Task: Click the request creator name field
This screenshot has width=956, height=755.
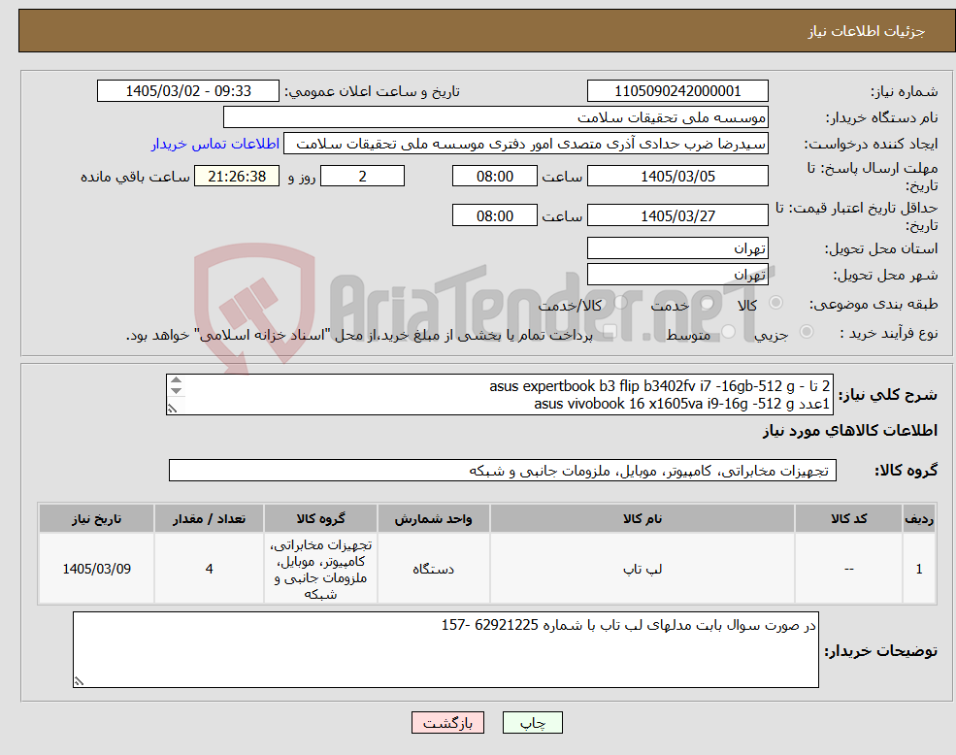Action: (525, 144)
